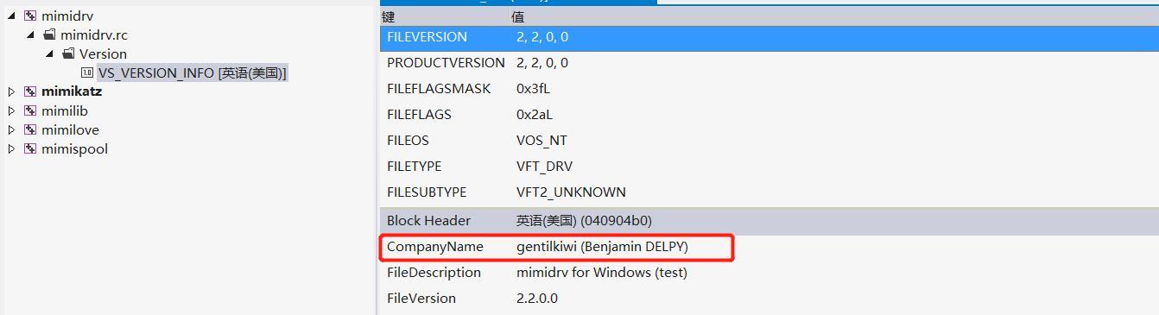Click the mimidrv.rc resource file icon
This screenshot has height=315, width=1159.
click(49, 35)
